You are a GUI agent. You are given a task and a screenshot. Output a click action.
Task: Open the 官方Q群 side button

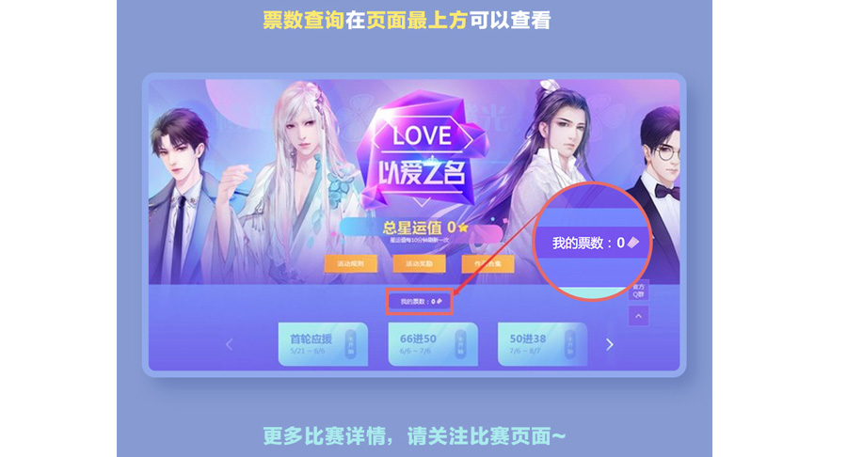[x=638, y=291]
